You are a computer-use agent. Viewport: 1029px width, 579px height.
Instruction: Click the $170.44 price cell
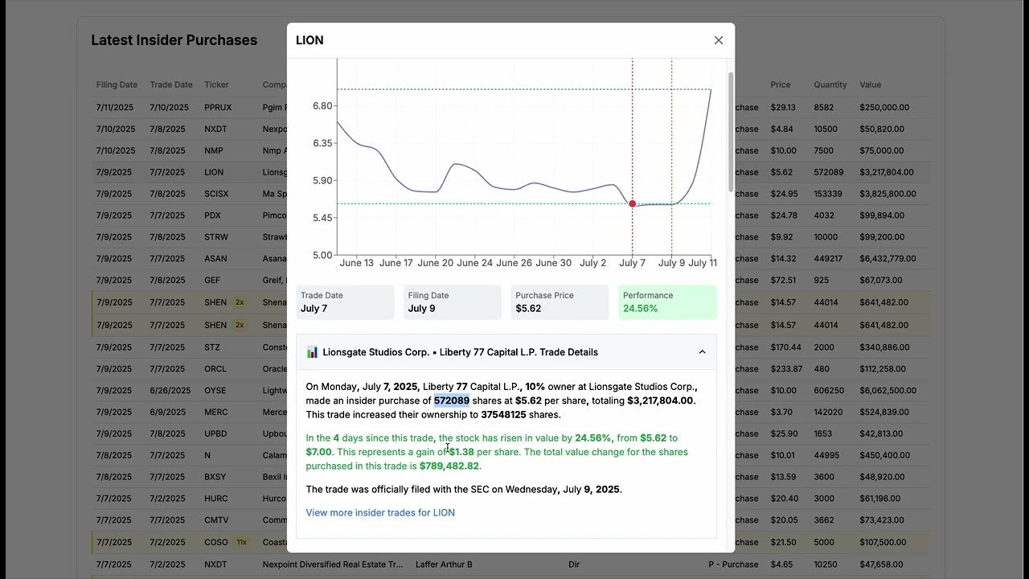[785, 347]
